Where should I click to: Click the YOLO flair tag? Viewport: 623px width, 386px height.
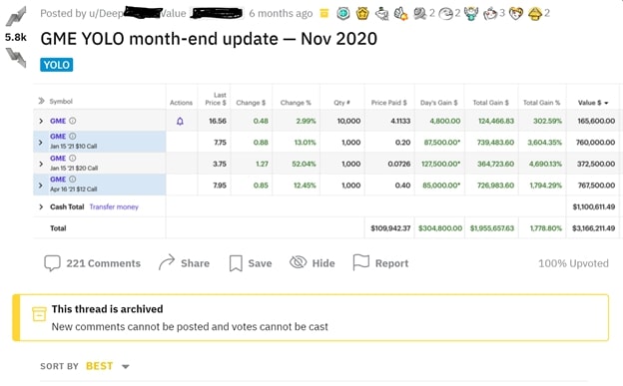(x=57, y=65)
